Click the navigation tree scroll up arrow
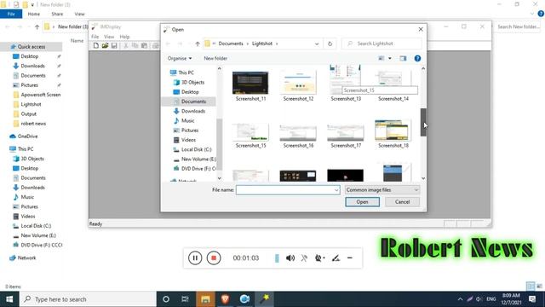 click(220, 68)
